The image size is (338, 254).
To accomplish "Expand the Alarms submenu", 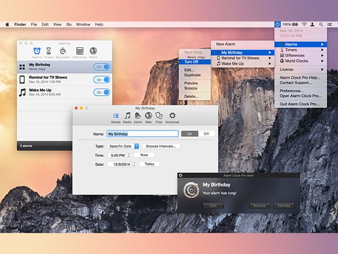I will pyautogui.click(x=300, y=44).
